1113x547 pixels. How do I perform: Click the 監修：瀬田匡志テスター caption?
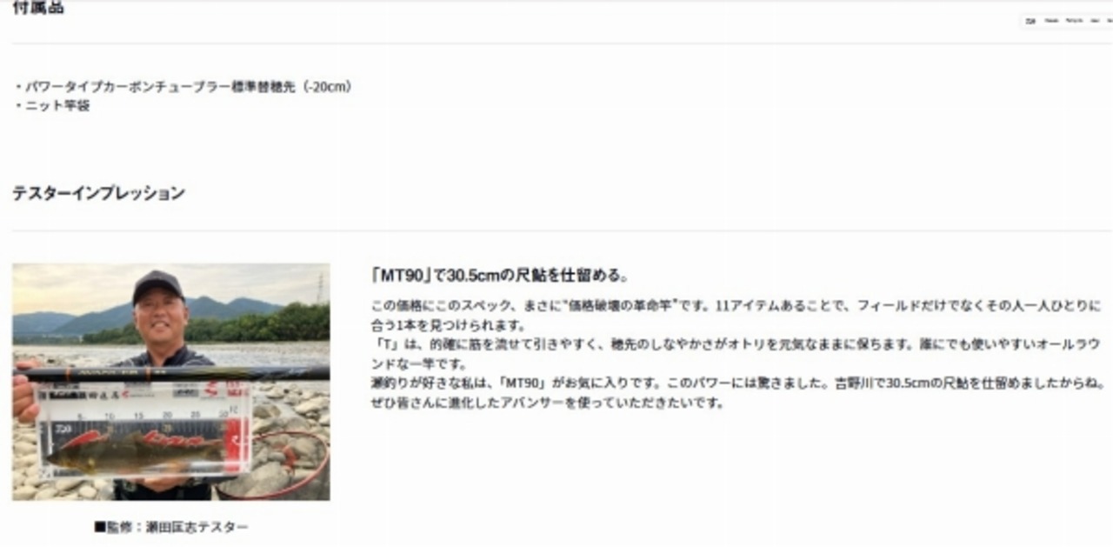click(x=171, y=527)
